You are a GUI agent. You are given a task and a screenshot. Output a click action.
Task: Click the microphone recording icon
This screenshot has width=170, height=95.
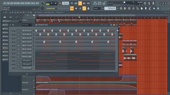153,3
